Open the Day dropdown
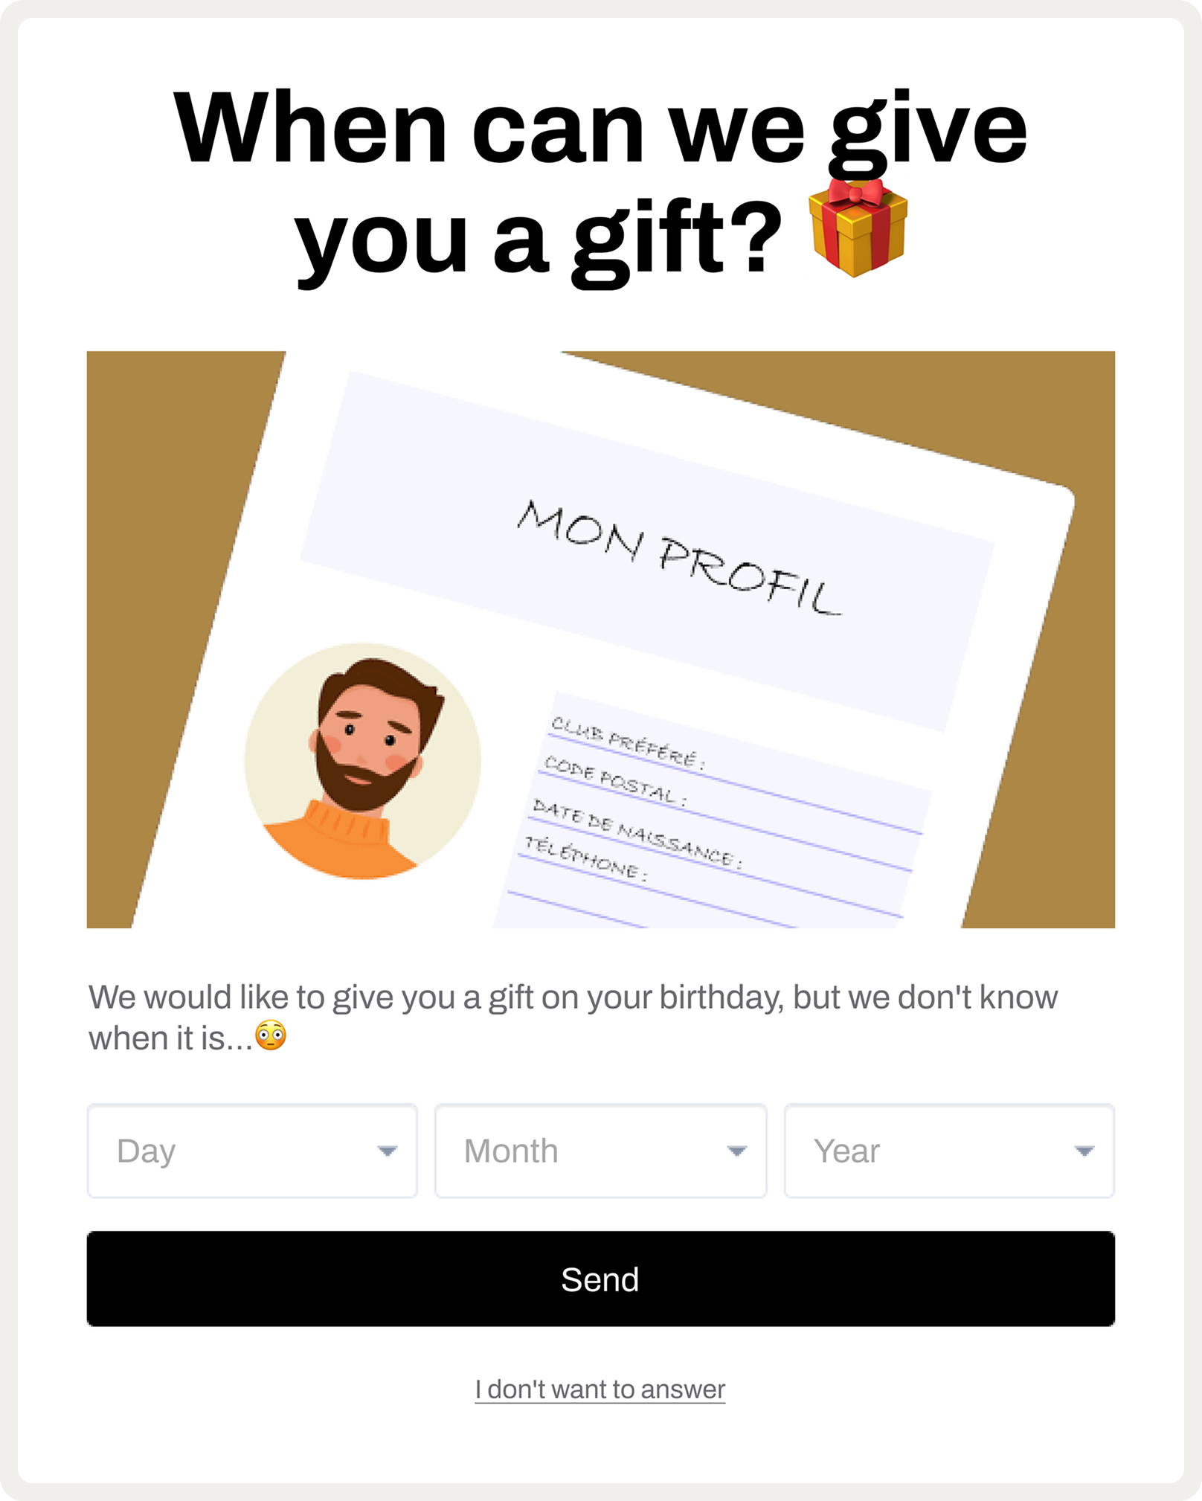Viewport: 1202px width, 1501px height. (252, 1151)
